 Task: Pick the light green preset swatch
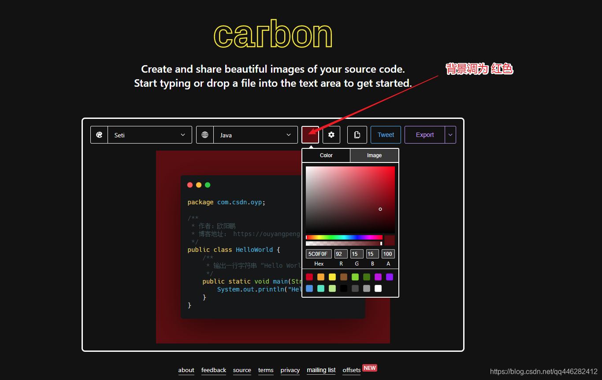(355, 277)
